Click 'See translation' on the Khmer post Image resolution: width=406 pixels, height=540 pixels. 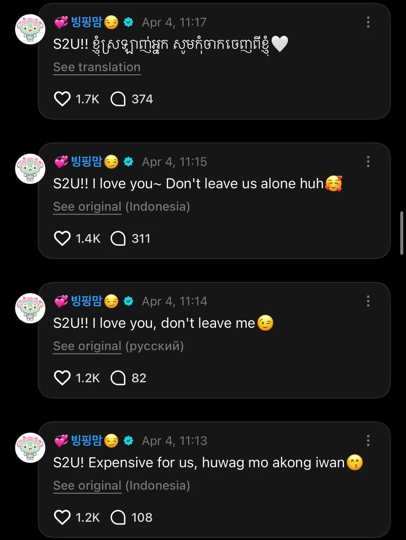pyautogui.click(x=97, y=67)
